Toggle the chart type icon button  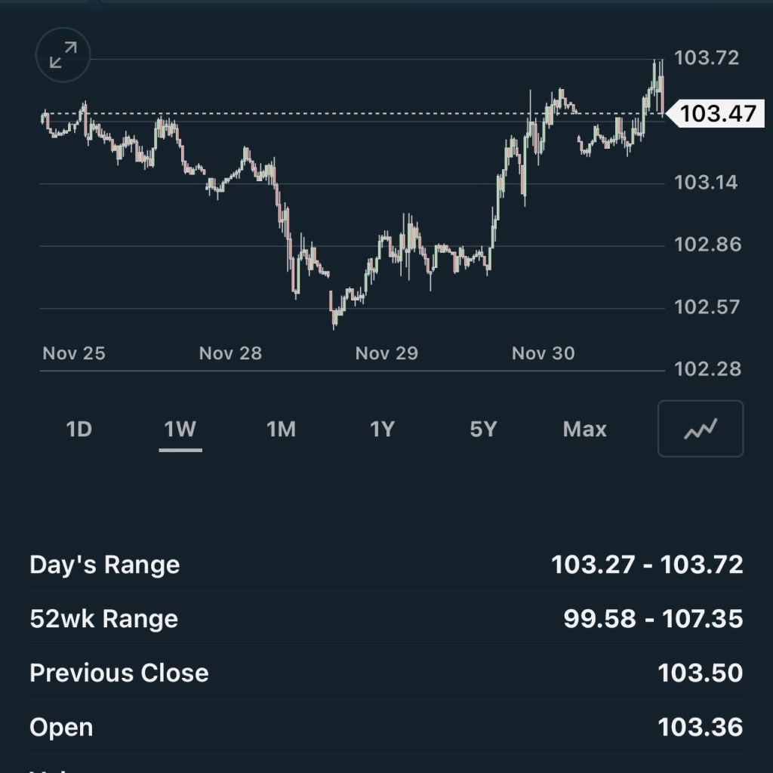pos(700,429)
